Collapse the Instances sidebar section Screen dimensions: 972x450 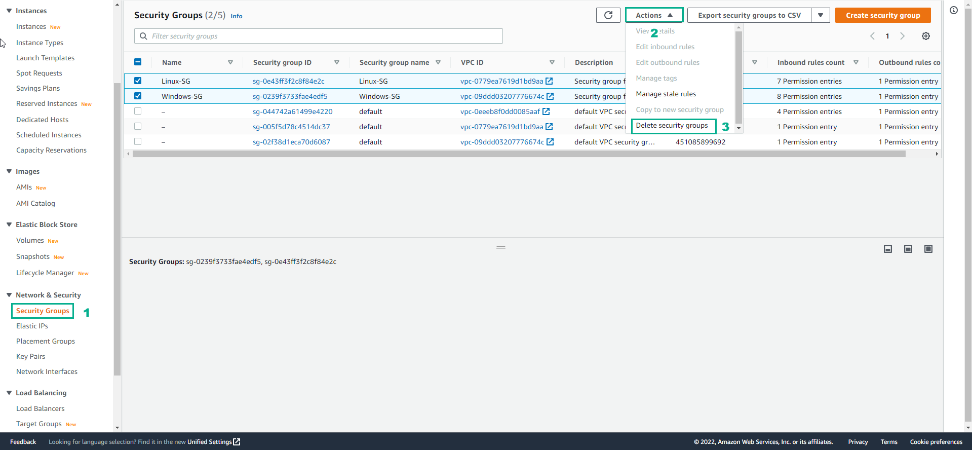click(x=9, y=11)
